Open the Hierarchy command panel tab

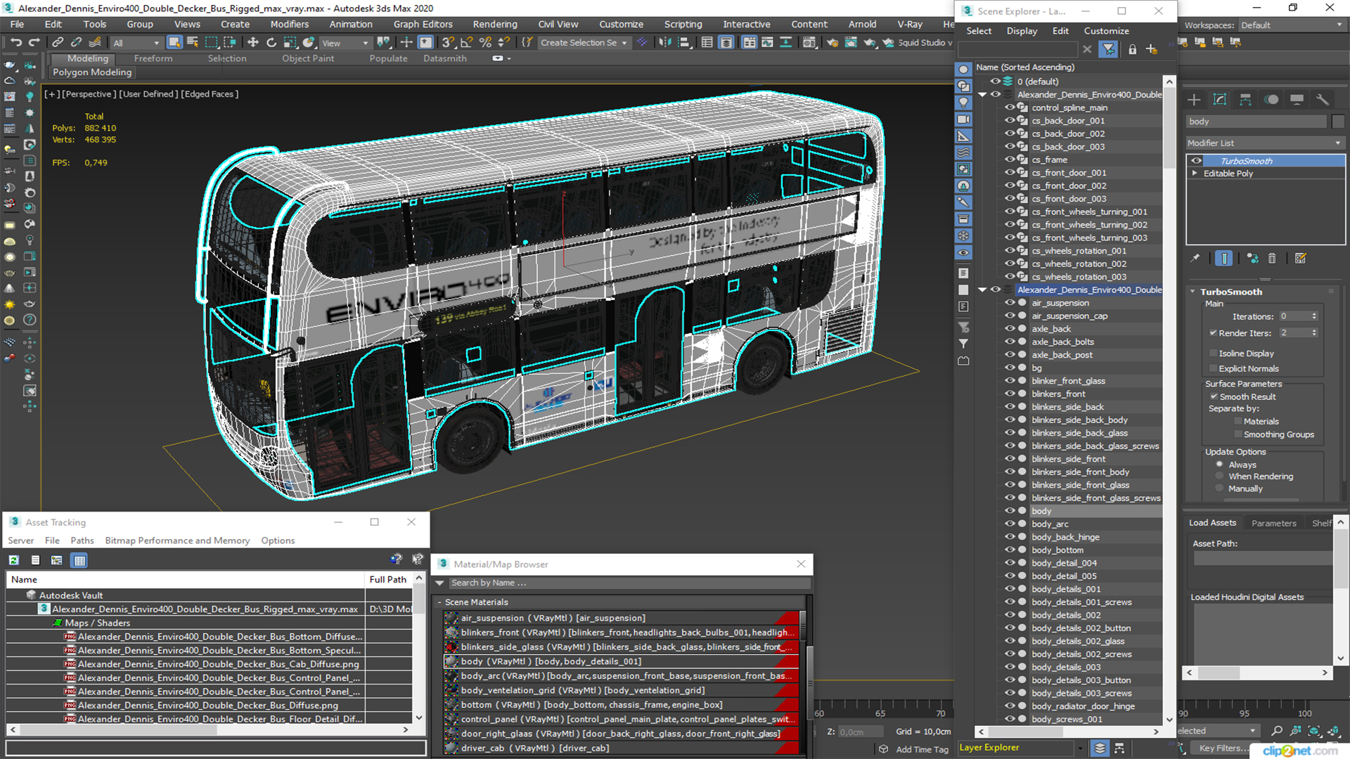pyautogui.click(x=1245, y=100)
